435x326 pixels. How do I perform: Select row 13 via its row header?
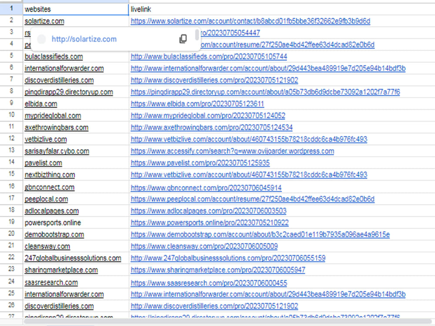[x=11, y=150]
